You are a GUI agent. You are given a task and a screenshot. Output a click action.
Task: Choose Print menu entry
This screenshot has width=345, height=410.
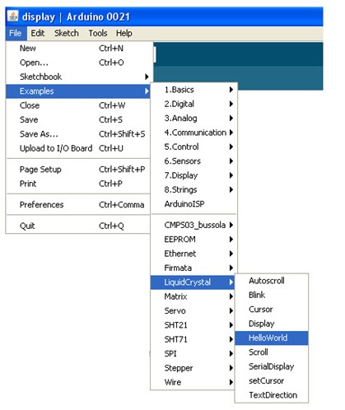point(78,184)
